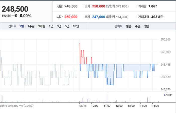Click the 전일대비 change label
Image resolution: width=176 pixels, height=113 pixels.
(6, 16)
